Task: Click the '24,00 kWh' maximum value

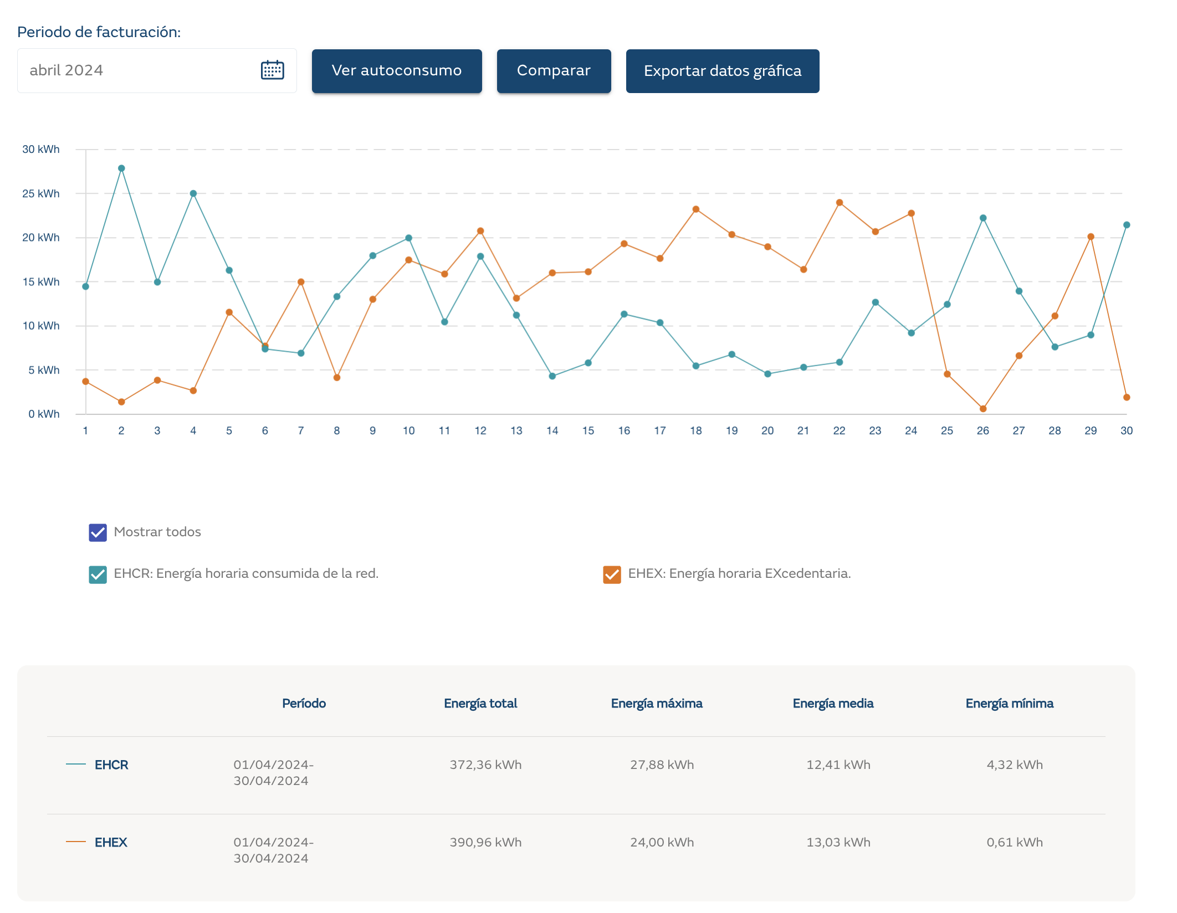Action: click(662, 843)
